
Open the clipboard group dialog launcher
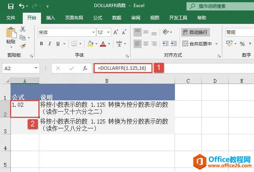(x=31, y=56)
